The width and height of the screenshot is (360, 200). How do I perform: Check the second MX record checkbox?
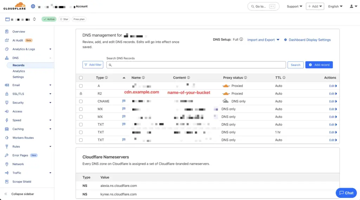coord(81,117)
